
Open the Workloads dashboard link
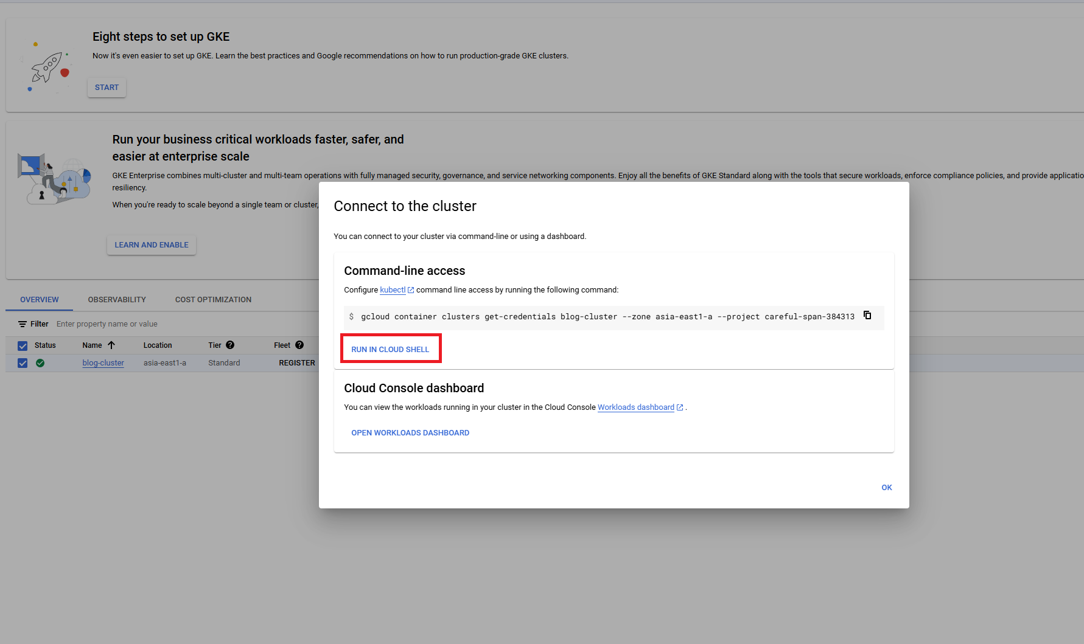(635, 407)
